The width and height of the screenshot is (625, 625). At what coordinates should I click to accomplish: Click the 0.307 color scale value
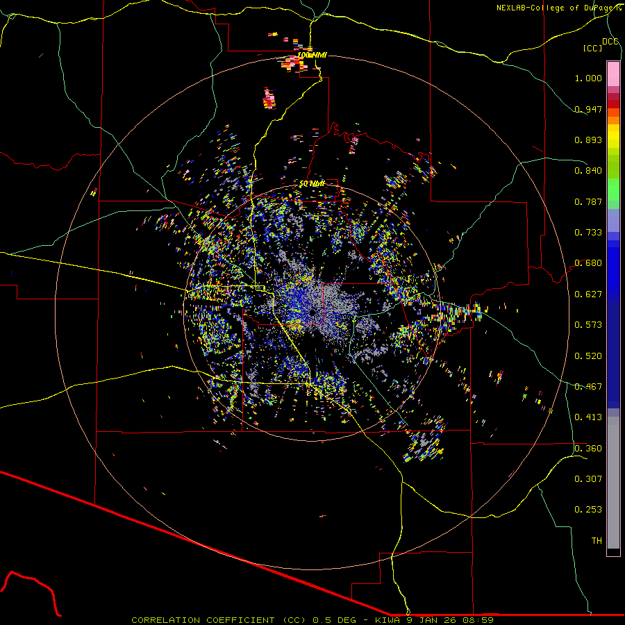[x=588, y=478]
